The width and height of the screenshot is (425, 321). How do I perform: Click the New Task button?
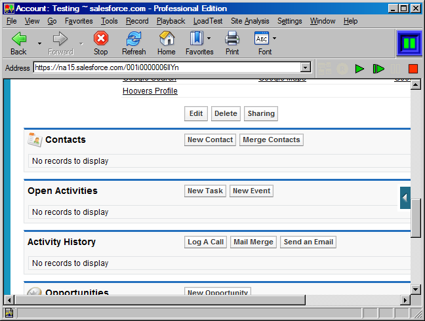click(205, 191)
